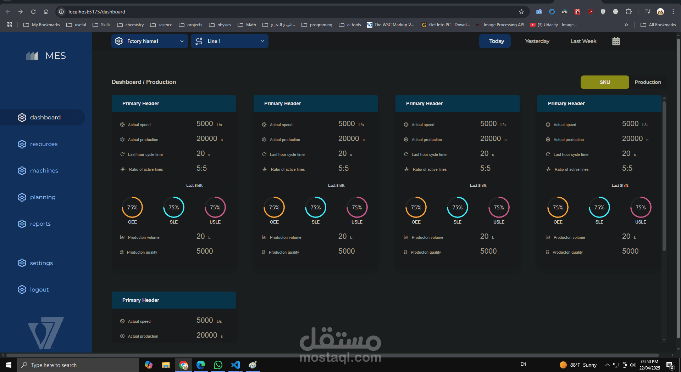Screen dimensions: 681x372
Task: Click Actual speed icon in first card
Action: [x=122, y=125]
